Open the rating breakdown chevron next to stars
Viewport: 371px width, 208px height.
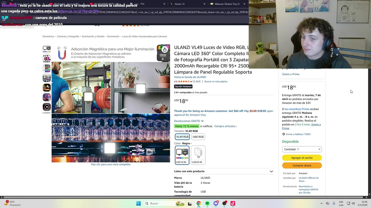coord(191,81)
